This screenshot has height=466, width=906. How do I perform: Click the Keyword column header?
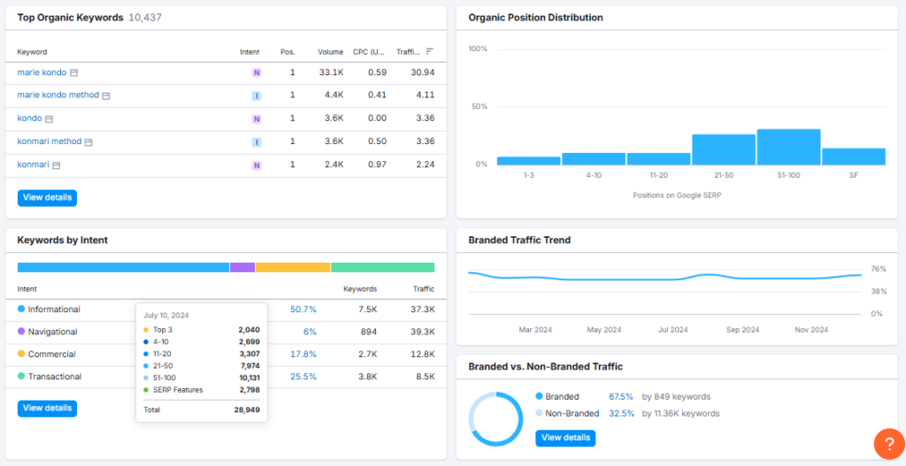[33, 52]
